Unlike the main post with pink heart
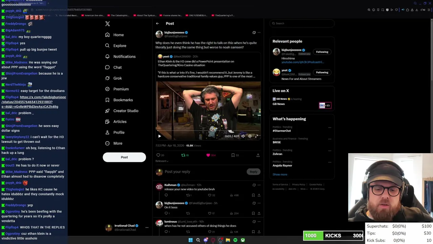This screenshot has height=244, width=433. pos(208,155)
